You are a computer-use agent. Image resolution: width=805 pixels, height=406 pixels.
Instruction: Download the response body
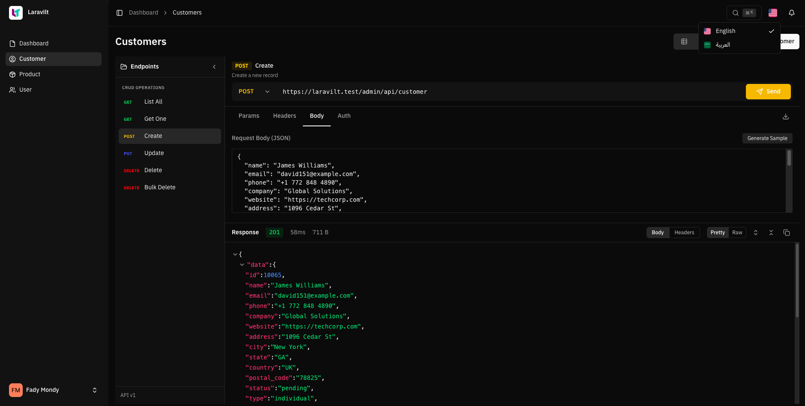[x=785, y=116]
